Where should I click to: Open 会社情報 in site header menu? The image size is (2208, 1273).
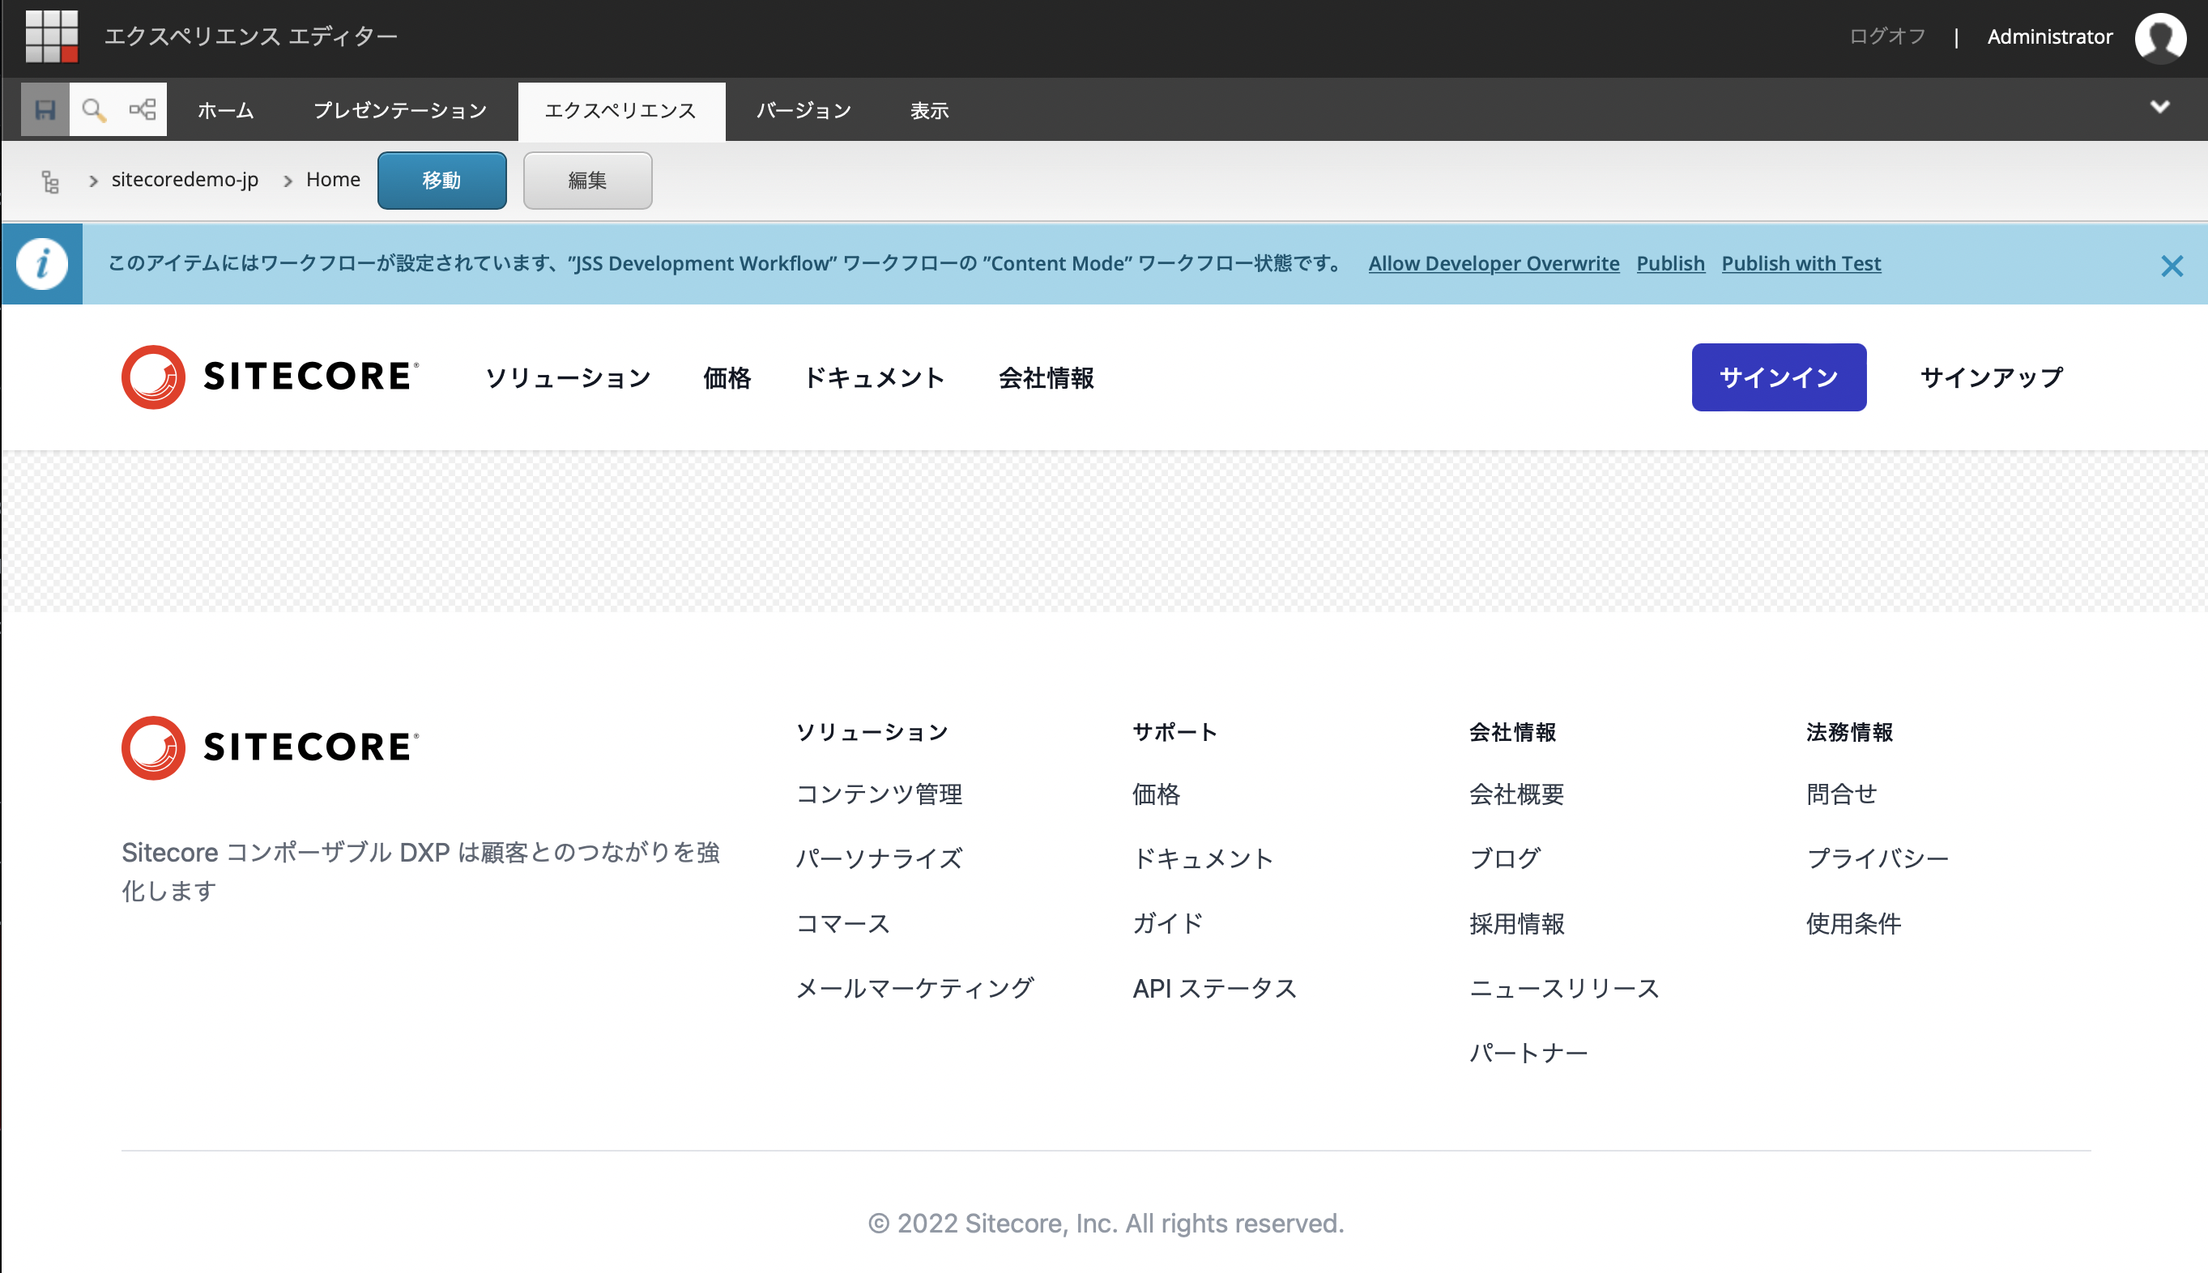pyautogui.click(x=1046, y=377)
